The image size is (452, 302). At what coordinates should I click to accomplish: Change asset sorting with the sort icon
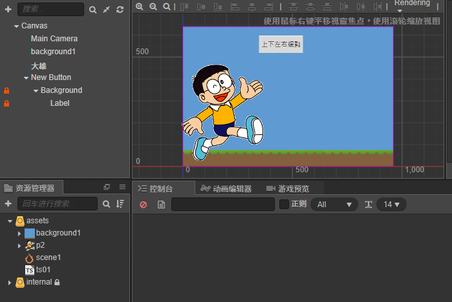[120, 204]
